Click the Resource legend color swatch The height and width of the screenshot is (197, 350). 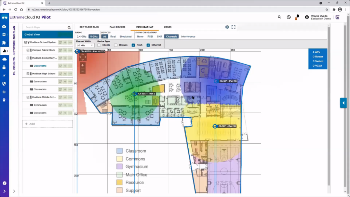pyautogui.click(x=119, y=182)
